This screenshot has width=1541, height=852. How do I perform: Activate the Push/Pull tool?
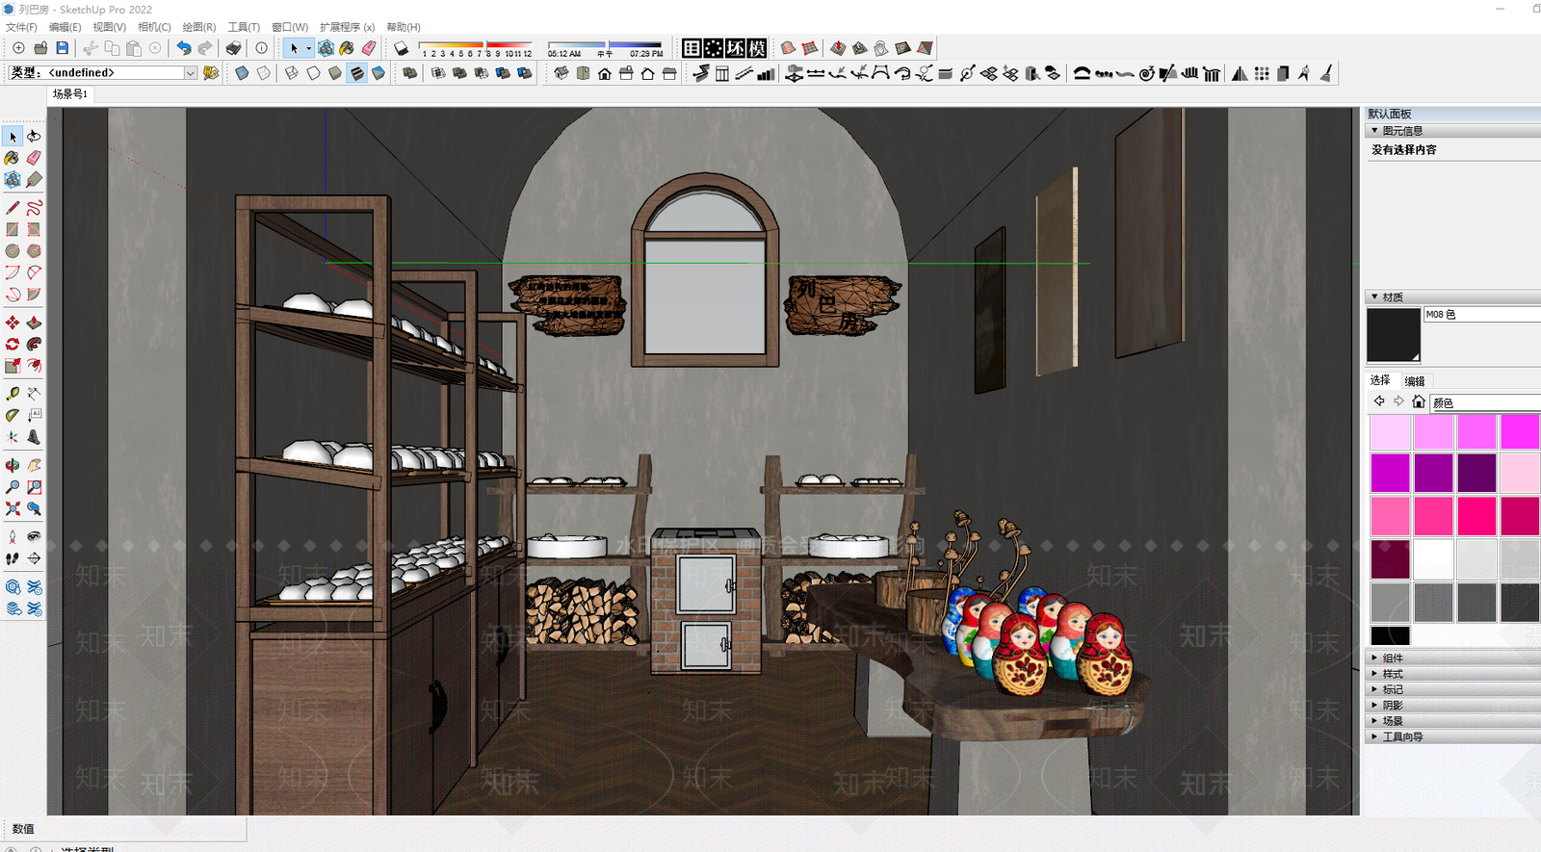point(34,323)
